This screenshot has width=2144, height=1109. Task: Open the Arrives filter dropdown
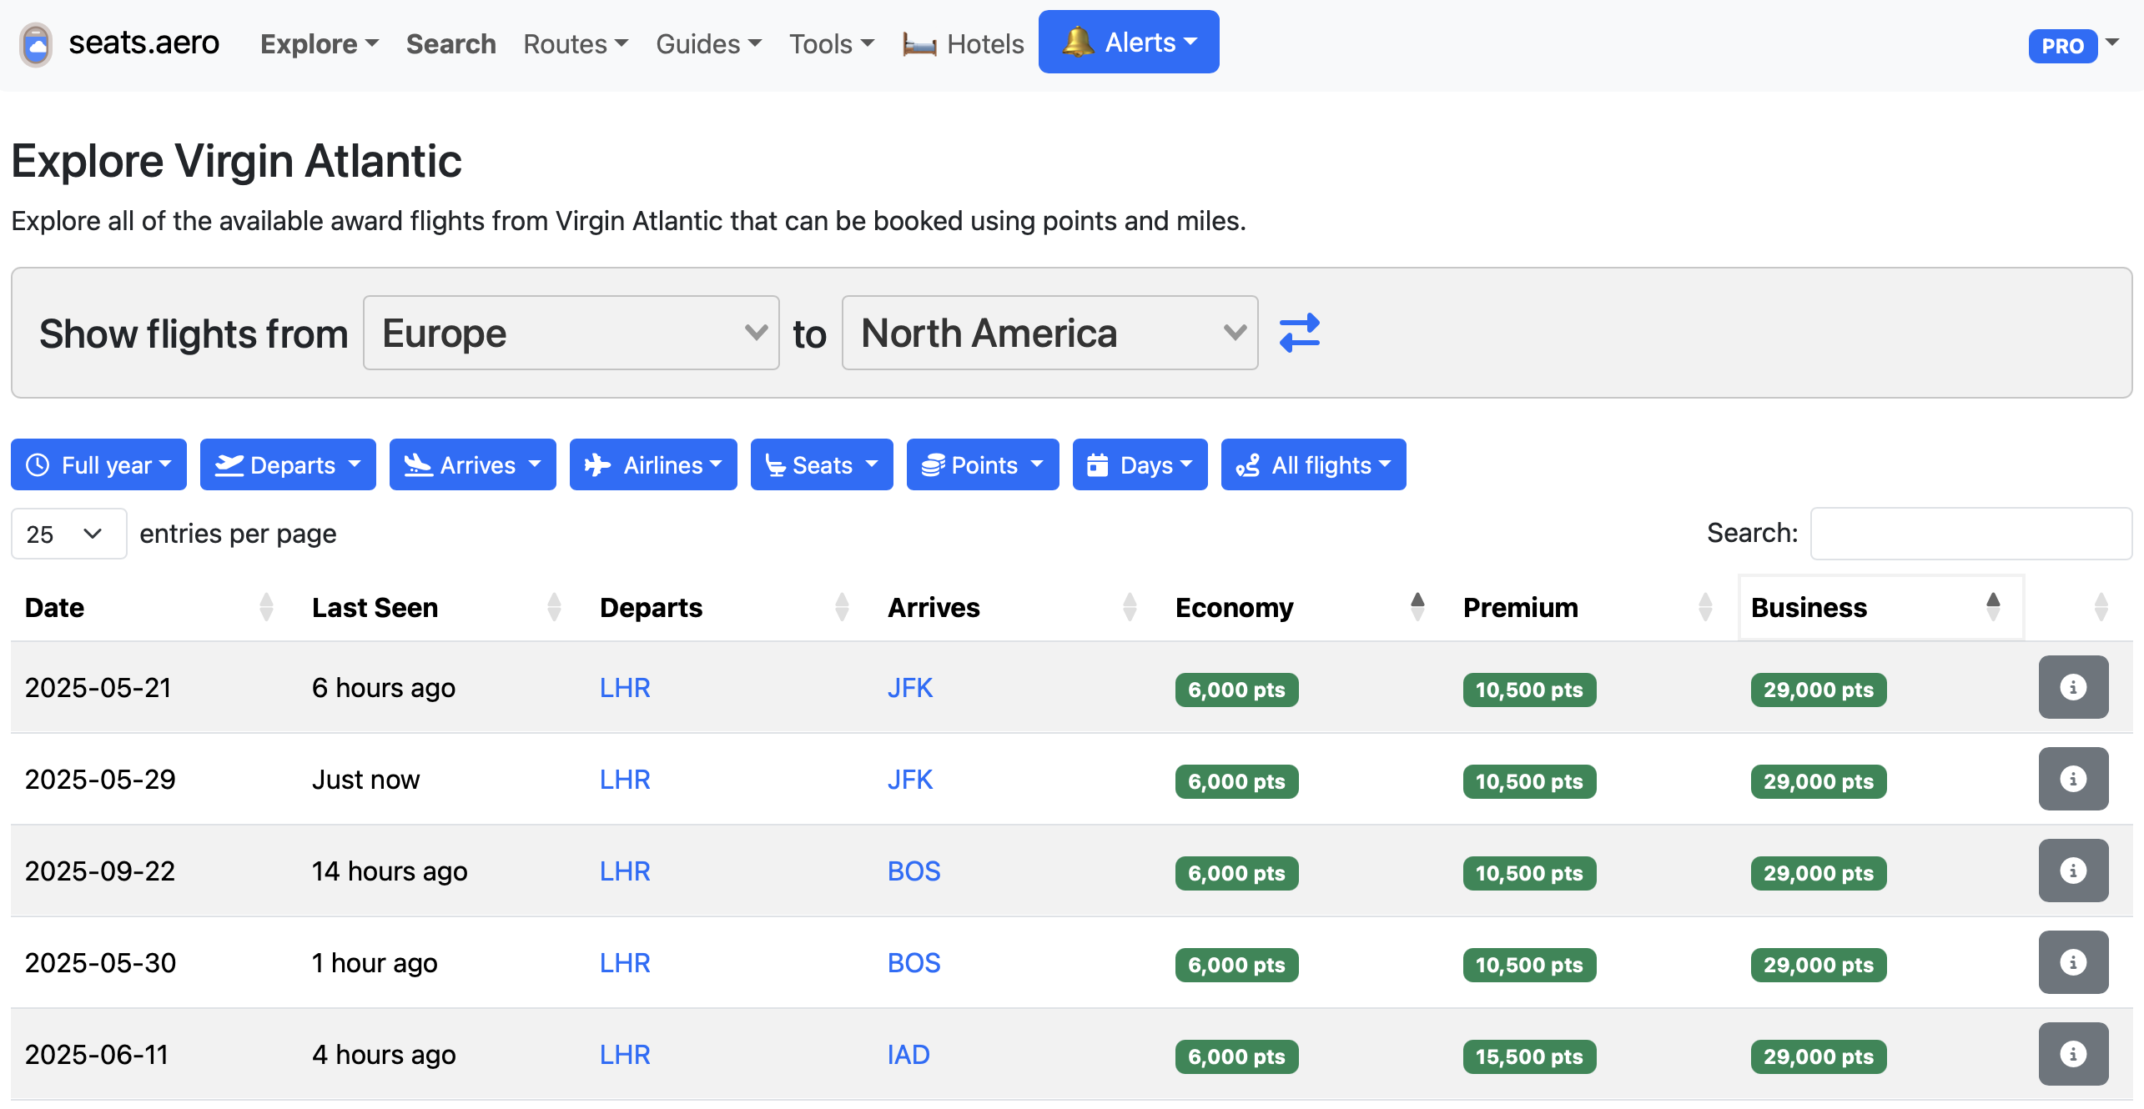click(x=473, y=464)
